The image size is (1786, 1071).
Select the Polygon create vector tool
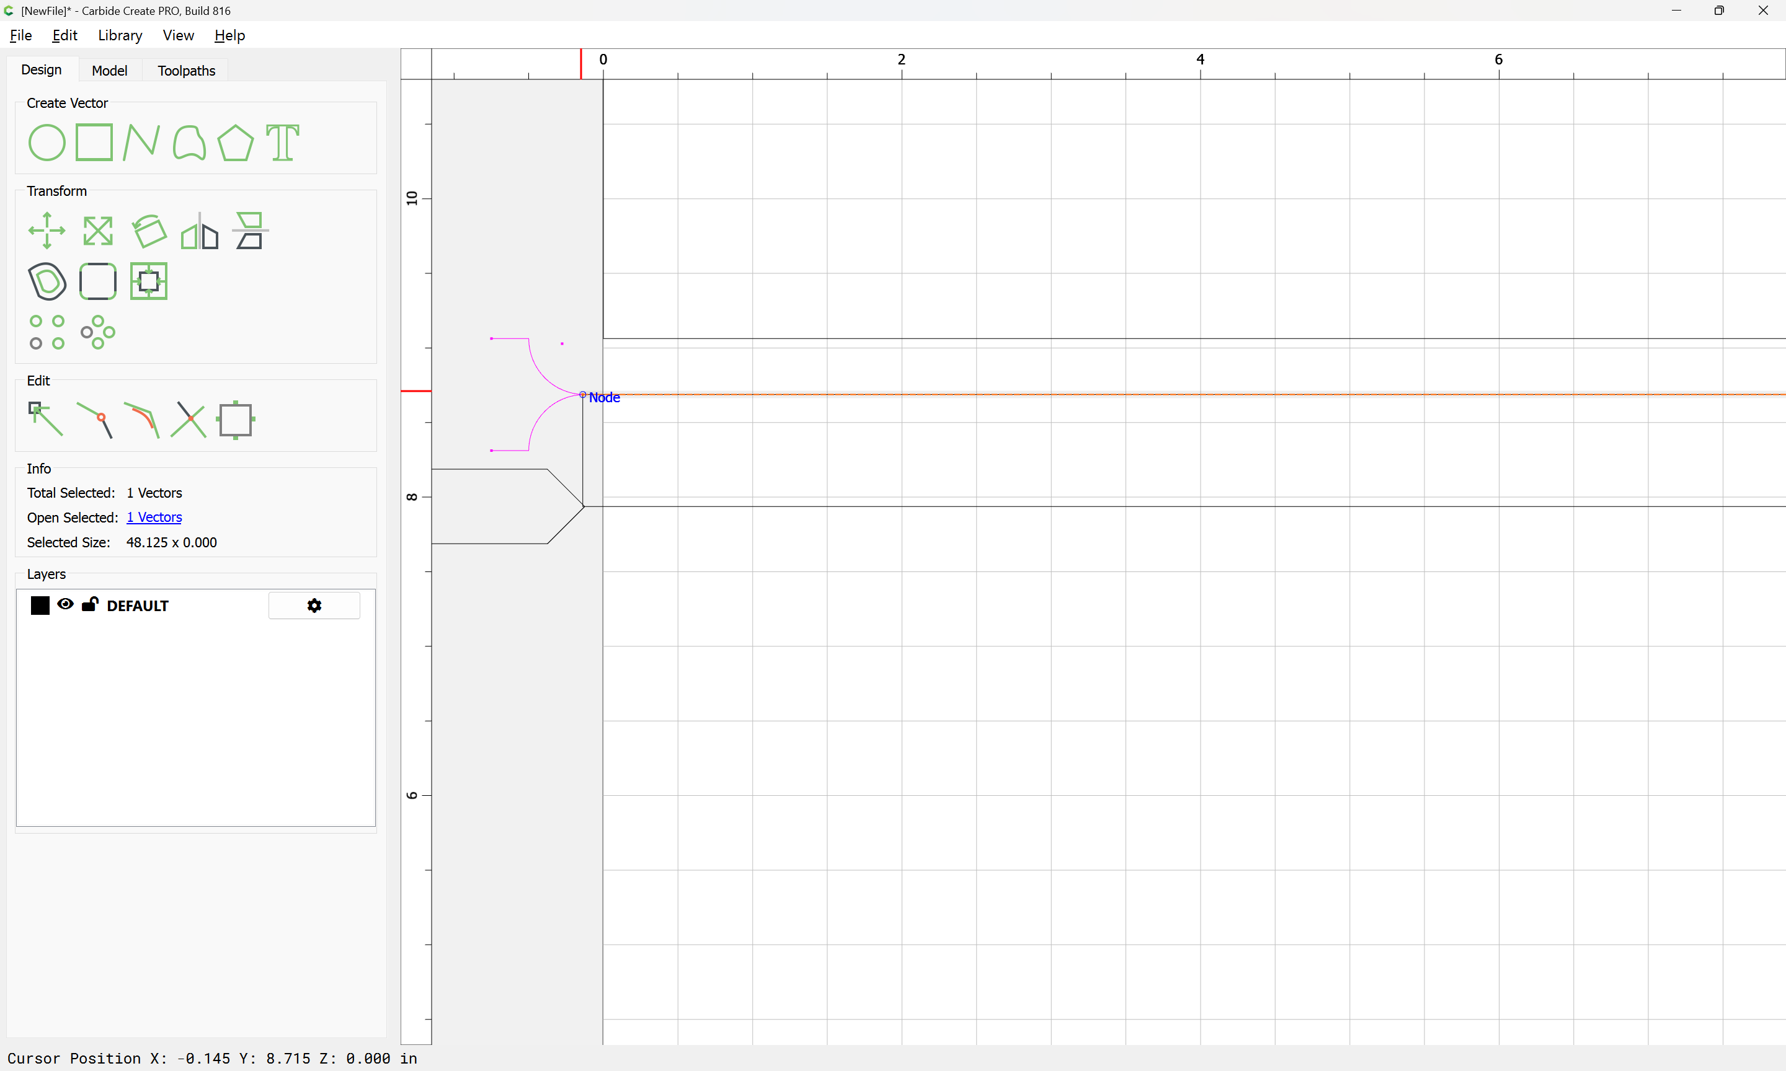pos(235,142)
